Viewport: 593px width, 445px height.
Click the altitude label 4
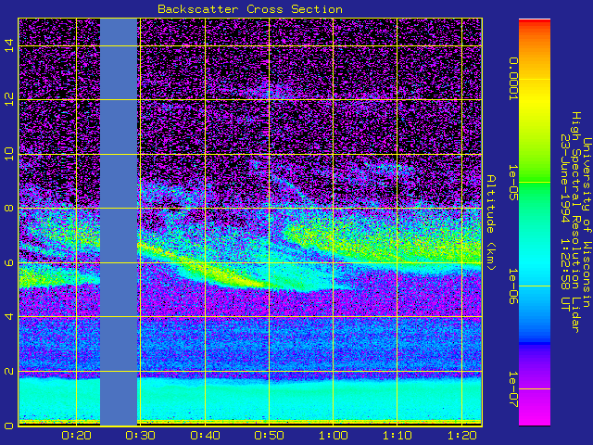click(x=9, y=316)
